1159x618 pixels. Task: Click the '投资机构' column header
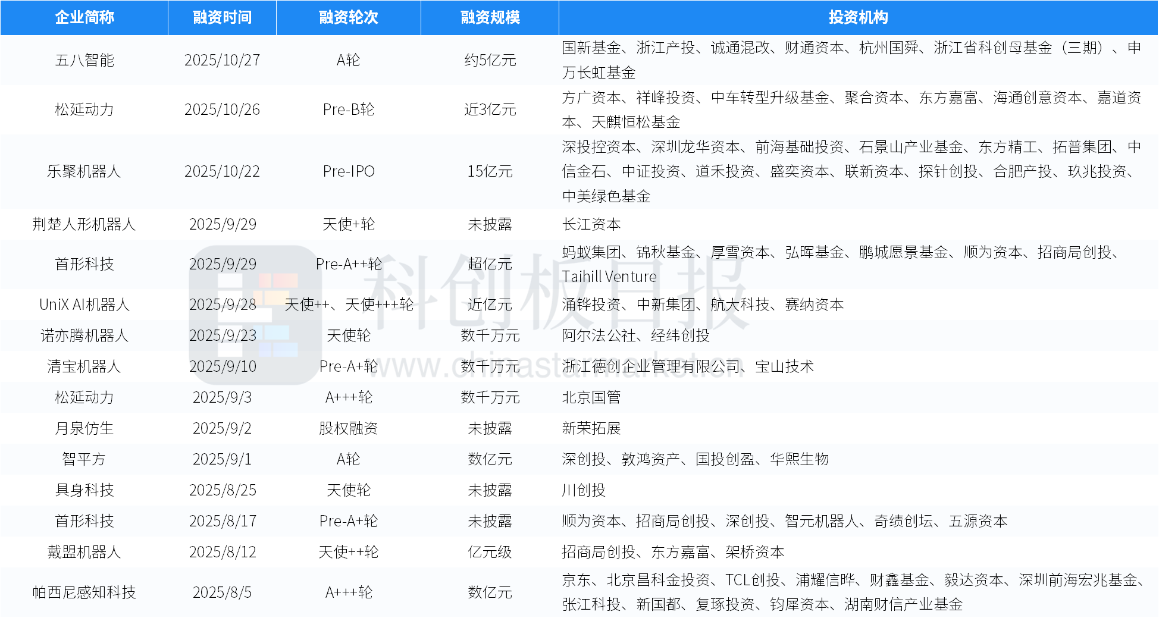858,17
